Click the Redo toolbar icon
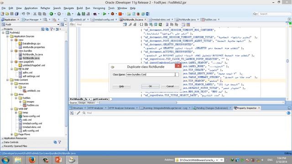 tap(28, 14)
